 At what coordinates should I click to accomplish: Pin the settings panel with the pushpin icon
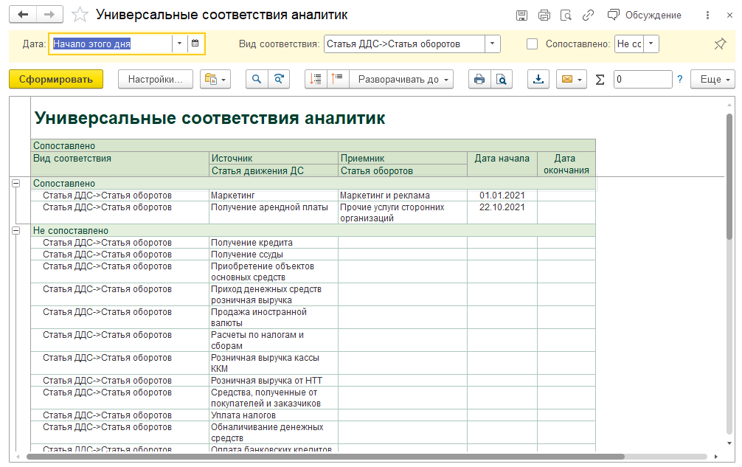[x=720, y=44]
